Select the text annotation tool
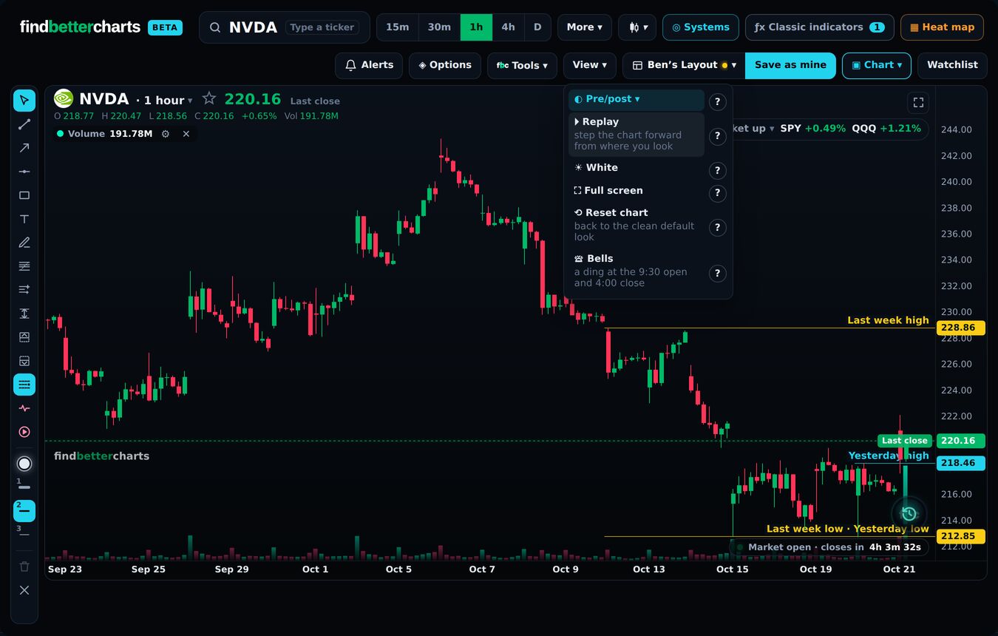 tap(24, 219)
